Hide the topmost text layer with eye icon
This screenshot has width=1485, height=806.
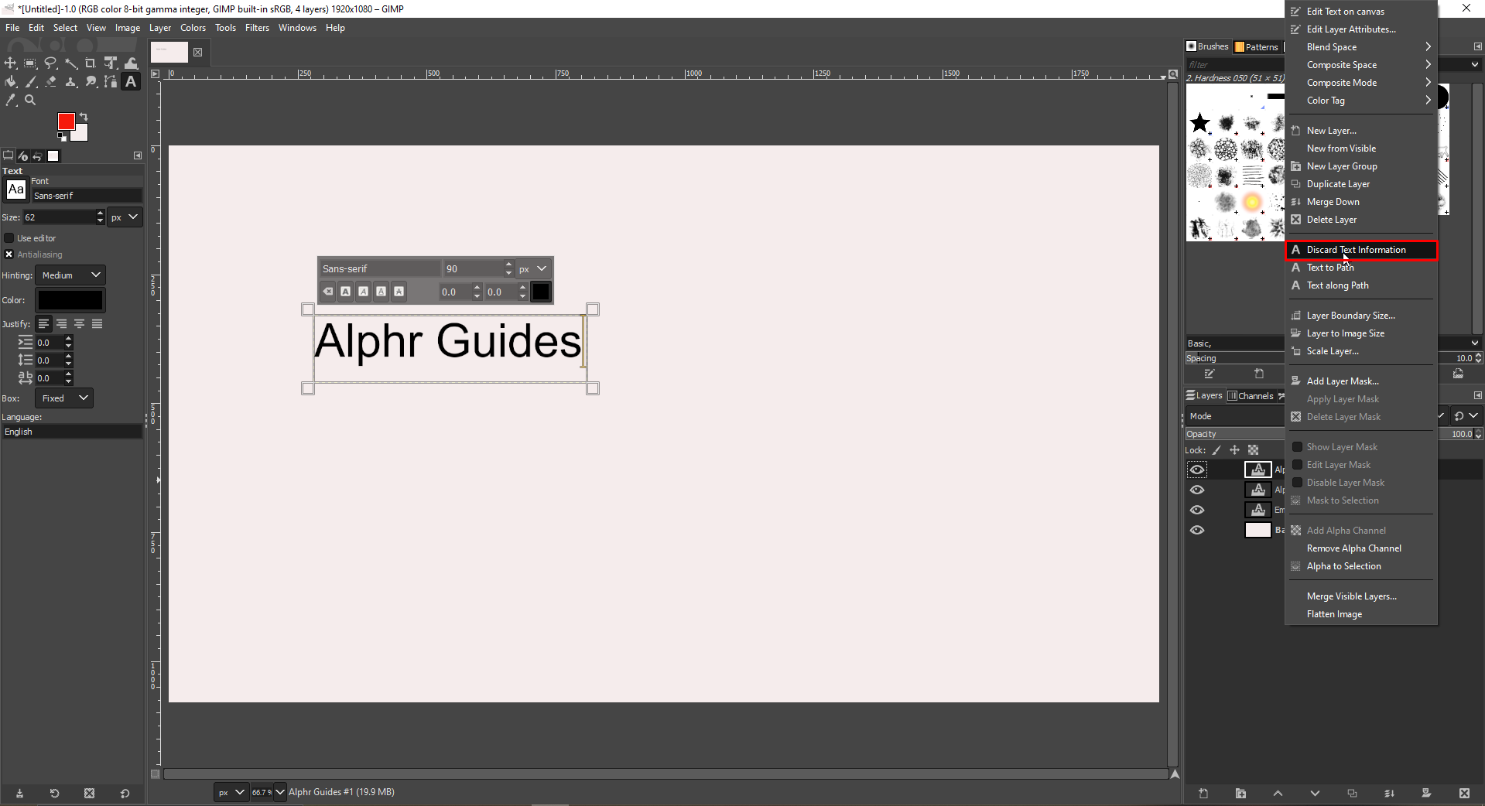click(x=1197, y=470)
